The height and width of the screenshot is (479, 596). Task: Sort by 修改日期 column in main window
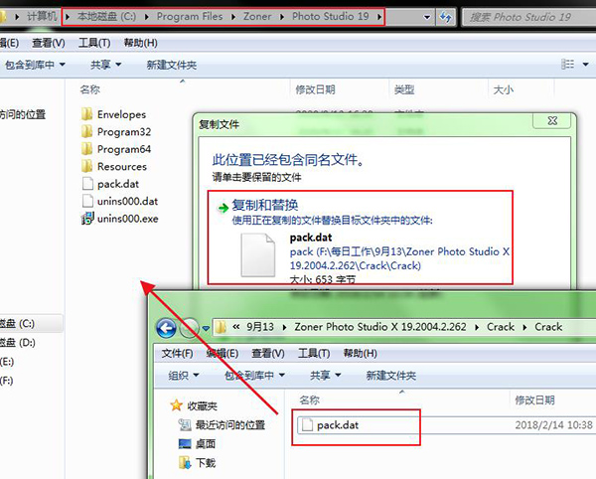[x=316, y=89]
